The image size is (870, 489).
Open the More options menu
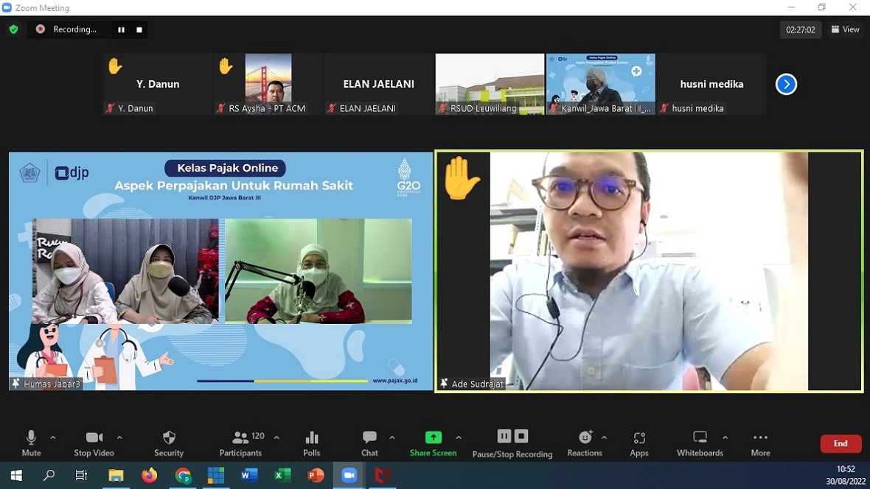coord(760,443)
